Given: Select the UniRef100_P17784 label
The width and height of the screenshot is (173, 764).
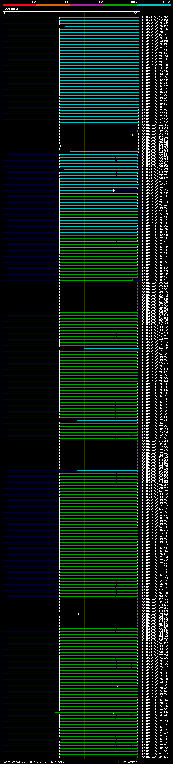Looking at the screenshot, I should pos(155,71).
